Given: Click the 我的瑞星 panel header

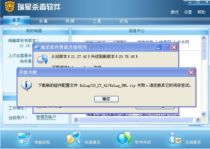Looking at the screenshot, I should (x=36, y=31).
